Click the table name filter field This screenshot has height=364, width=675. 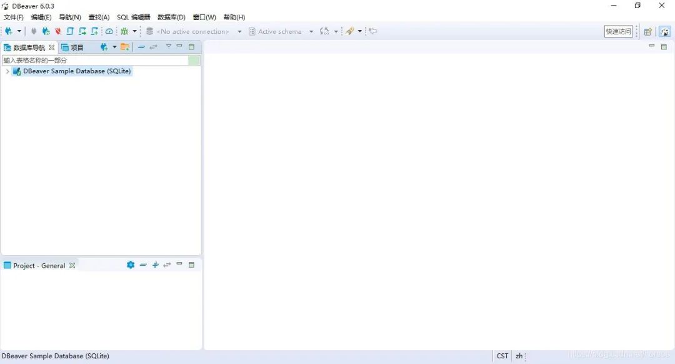click(97, 60)
